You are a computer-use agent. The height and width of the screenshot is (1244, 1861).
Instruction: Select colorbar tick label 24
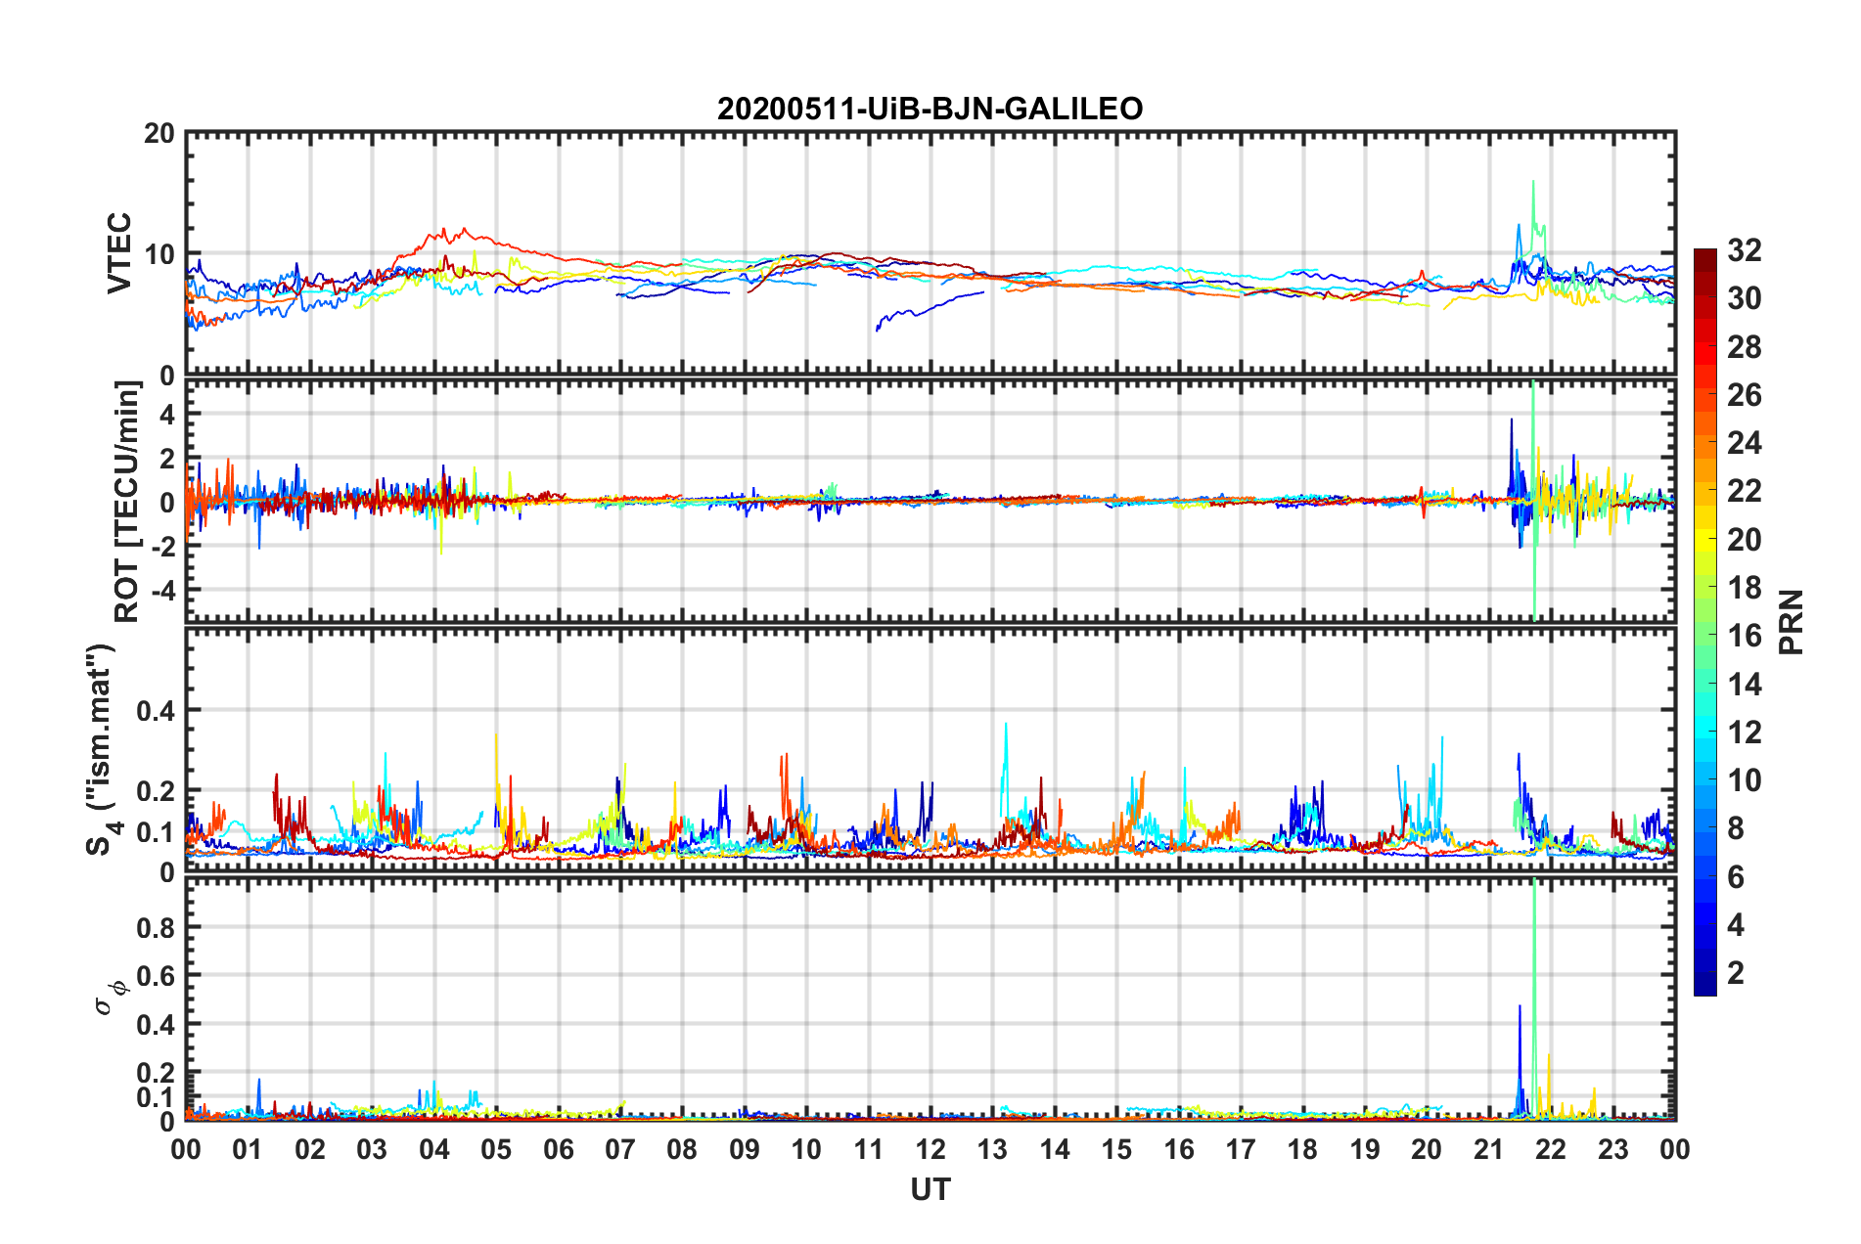click(1744, 443)
